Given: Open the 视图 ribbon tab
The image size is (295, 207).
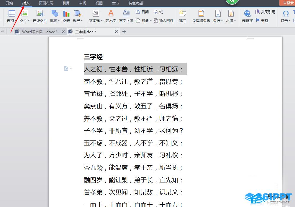Looking at the screenshot, I should [x=99, y=3].
